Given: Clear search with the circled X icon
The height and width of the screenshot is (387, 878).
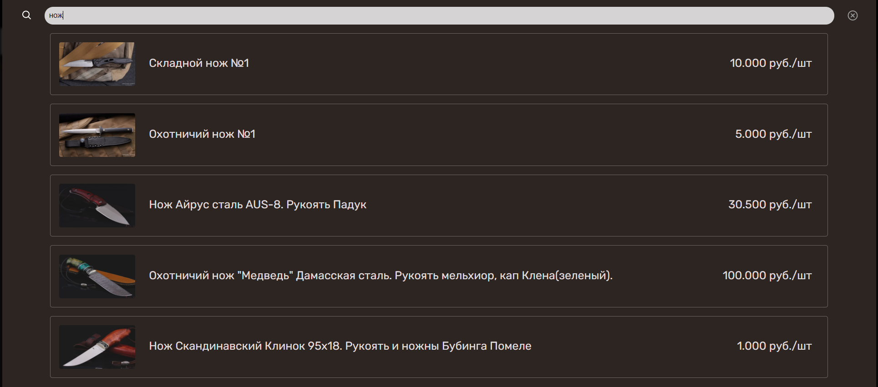Looking at the screenshot, I should click(x=853, y=15).
